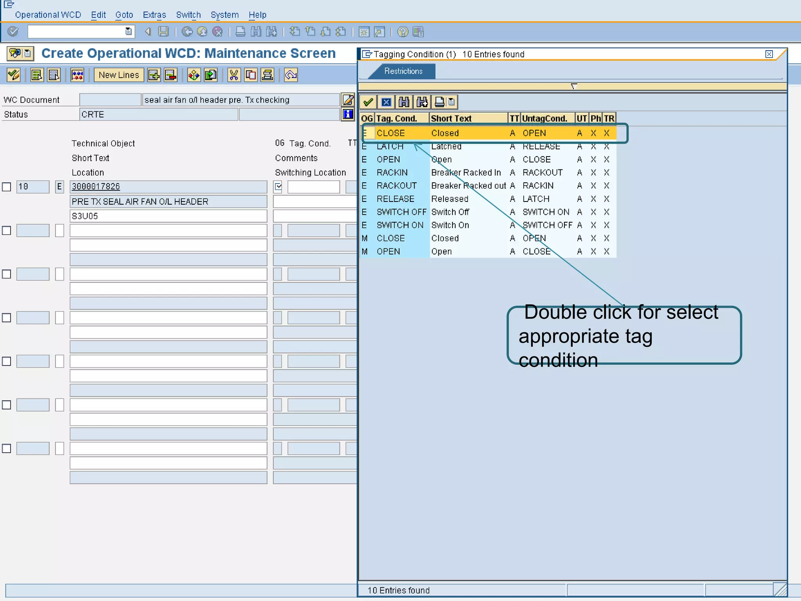Open the Goto menu

point(124,15)
